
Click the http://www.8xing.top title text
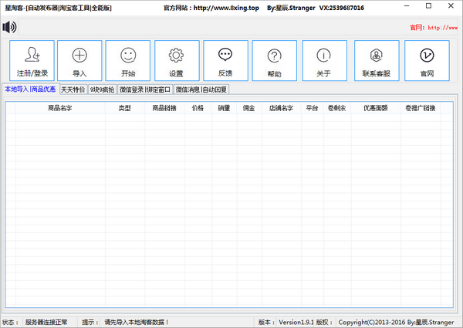click(226, 8)
